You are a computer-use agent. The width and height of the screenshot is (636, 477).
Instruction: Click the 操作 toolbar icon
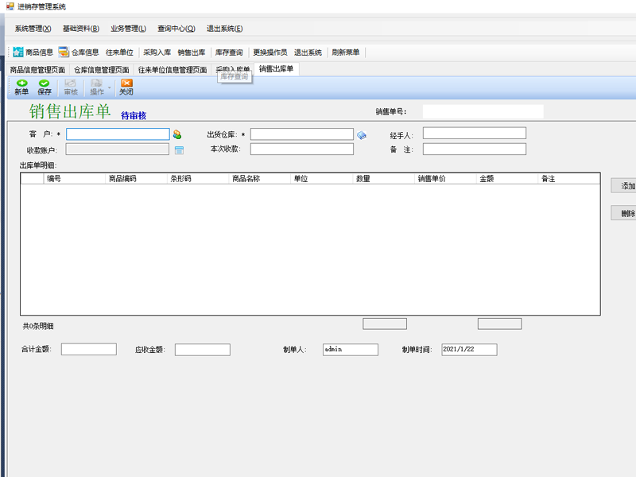coord(96,83)
